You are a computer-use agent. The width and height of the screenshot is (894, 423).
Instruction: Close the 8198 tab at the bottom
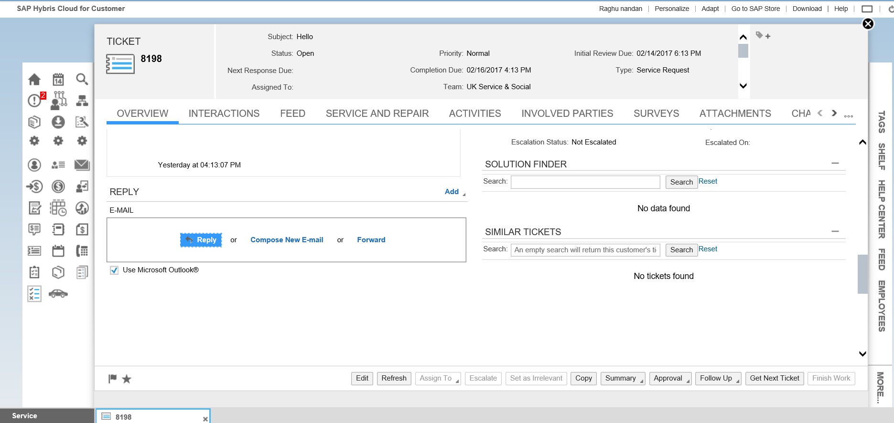tap(205, 419)
